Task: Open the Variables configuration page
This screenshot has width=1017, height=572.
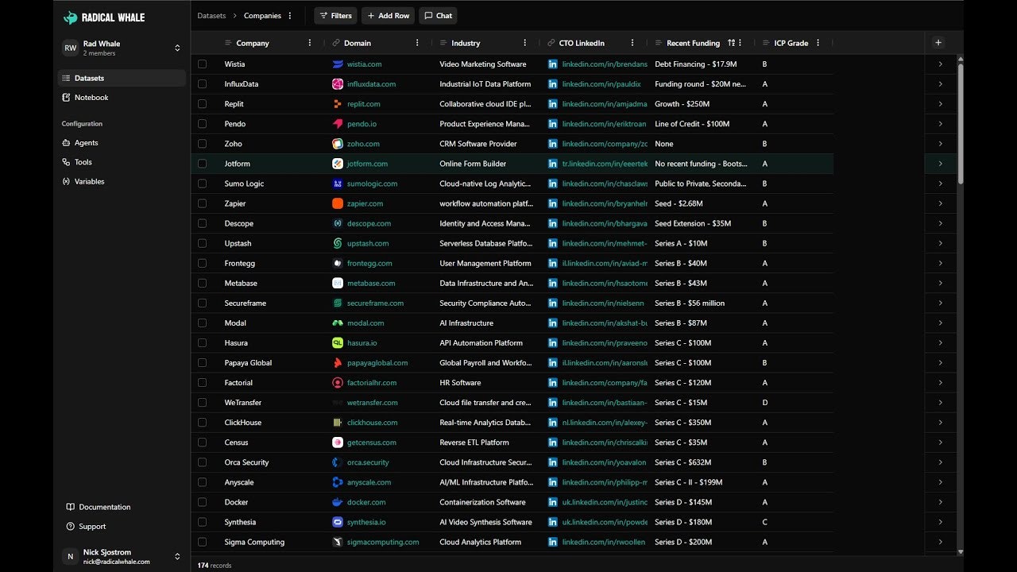Action: tap(122, 182)
